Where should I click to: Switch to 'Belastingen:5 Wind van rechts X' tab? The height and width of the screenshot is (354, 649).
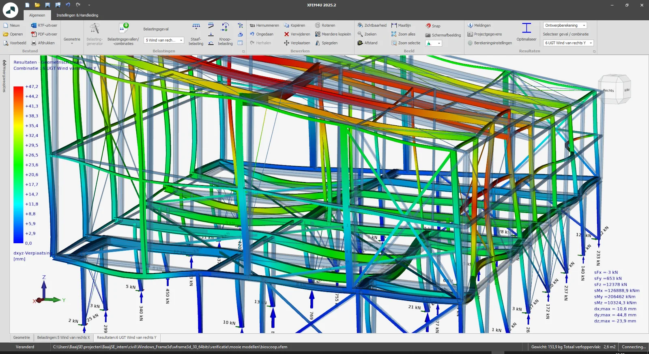[x=63, y=337]
